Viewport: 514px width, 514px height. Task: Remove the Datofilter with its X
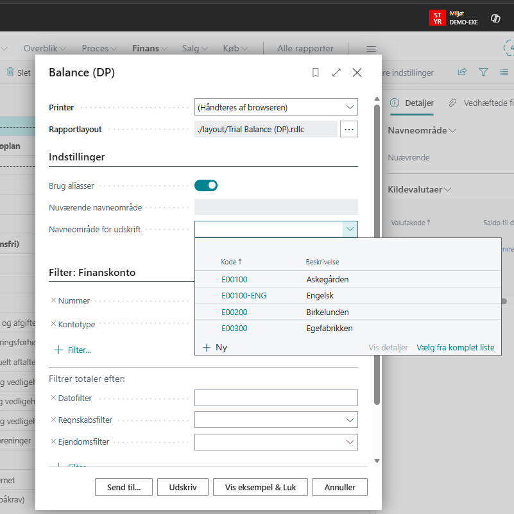(x=53, y=398)
